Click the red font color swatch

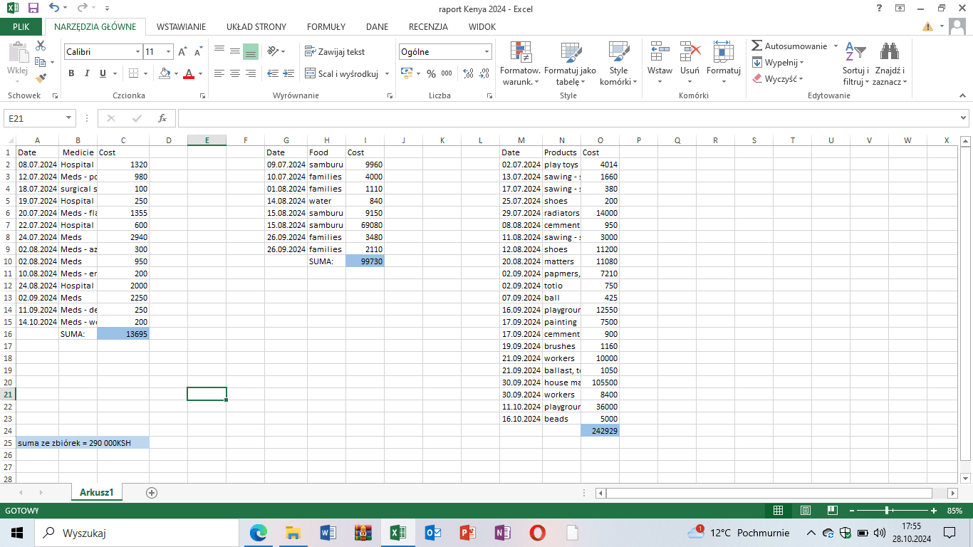pyautogui.click(x=188, y=73)
